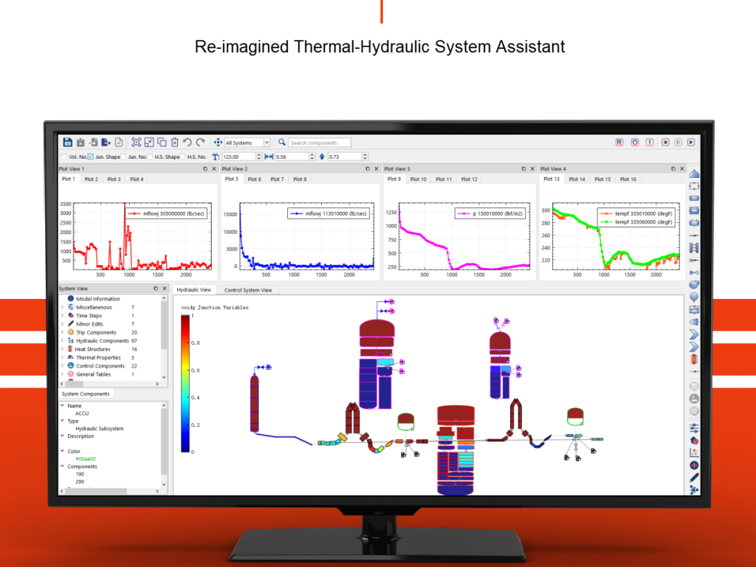The height and width of the screenshot is (567, 756).
Task: Click the Search components input field
Action: pyautogui.click(x=319, y=142)
